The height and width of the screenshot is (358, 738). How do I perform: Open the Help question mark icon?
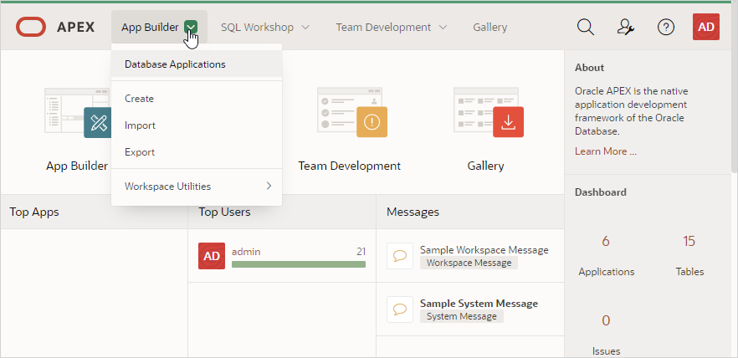pos(666,27)
